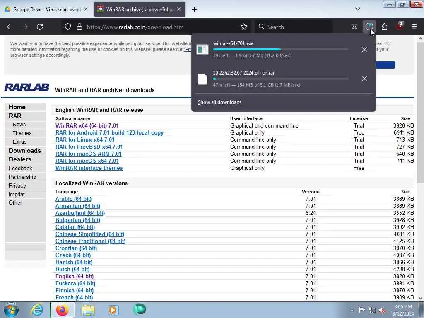Open the Firefox hamburger application menu
This screenshot has height=318, width=424.
click(414, 27)
